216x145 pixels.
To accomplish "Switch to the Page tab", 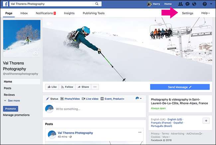I will point(9,13).
